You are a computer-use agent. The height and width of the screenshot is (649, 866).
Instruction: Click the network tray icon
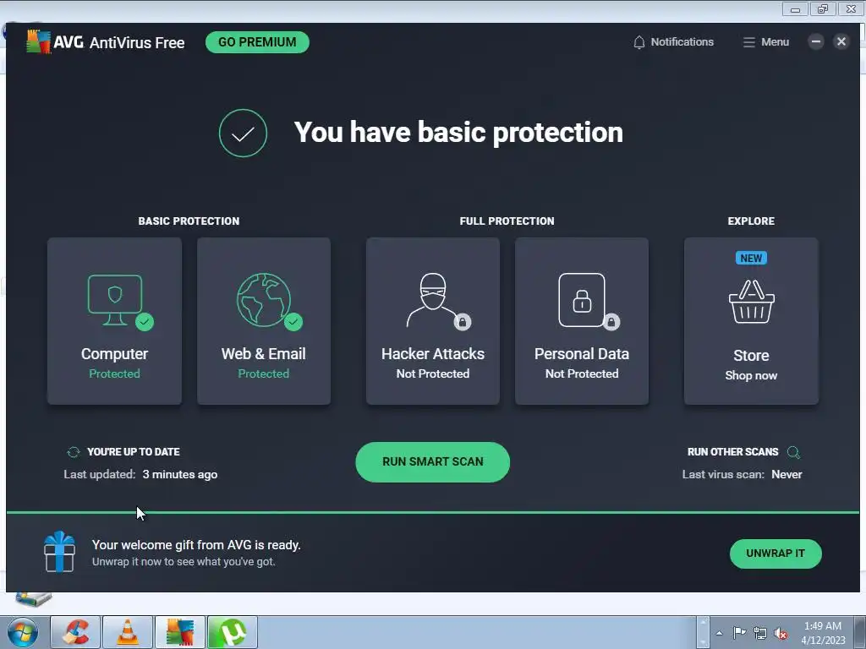tap(760, 633)
